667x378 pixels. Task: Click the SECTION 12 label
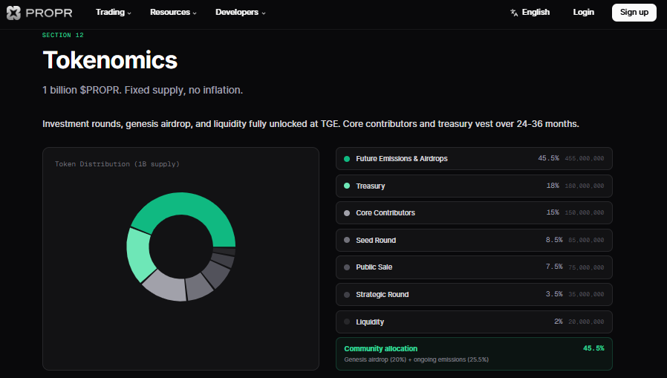(63, 36)
